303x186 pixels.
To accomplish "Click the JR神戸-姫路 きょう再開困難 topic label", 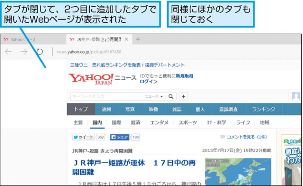I will coord(102,151).
